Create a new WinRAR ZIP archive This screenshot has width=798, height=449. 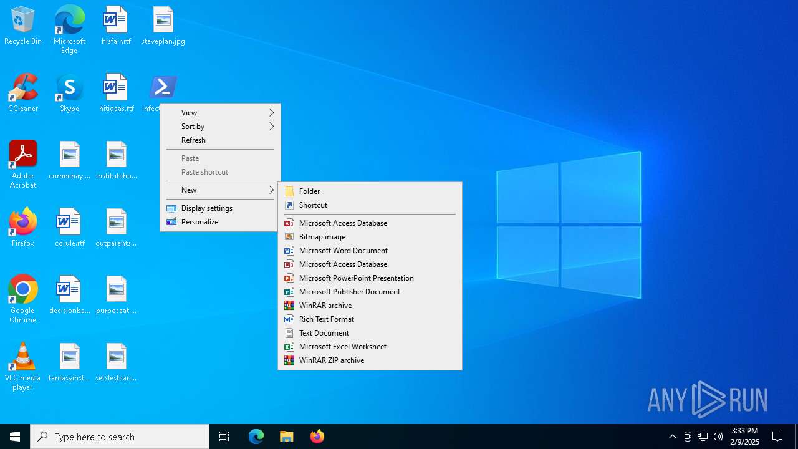(x=370, y=360)
